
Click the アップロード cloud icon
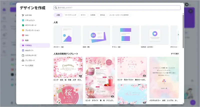click(x=23, y=60)
